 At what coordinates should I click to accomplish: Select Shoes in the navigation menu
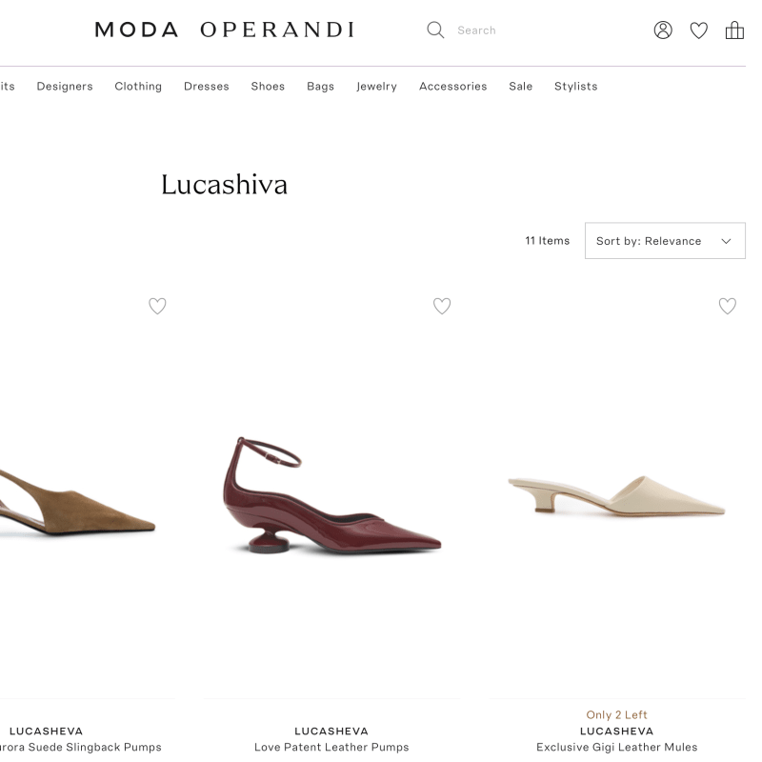(268, 86)
